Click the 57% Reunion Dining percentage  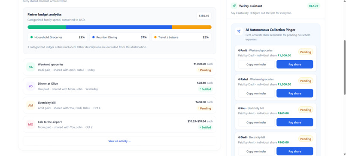[x=144, y=37]
